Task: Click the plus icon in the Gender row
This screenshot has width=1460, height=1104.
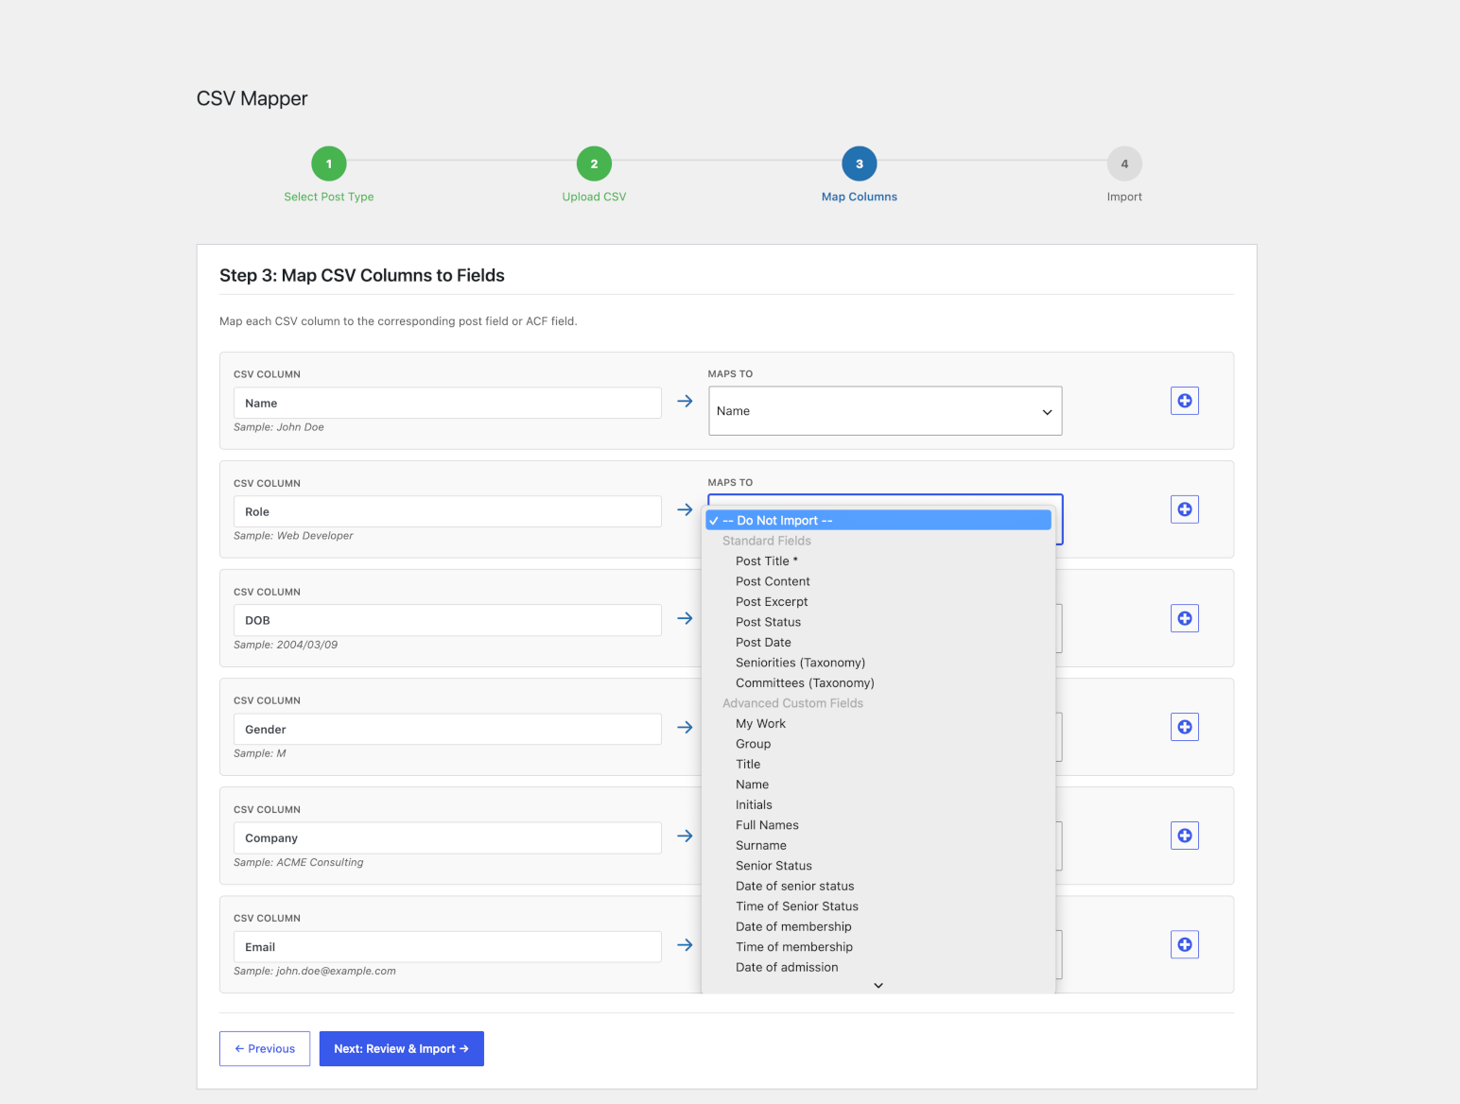Action: coord(1185,727)
